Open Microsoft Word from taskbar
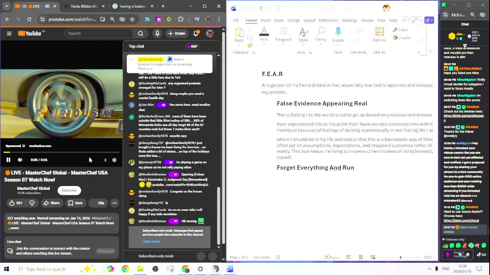This screenshot has height=275, width=490. coord(230,269)
